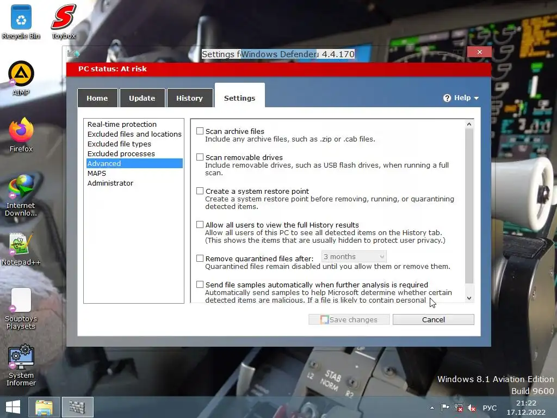Enable Create a system restore point checkbox
The width and height of the screenshot is (557, 418).
coord(200,191)
